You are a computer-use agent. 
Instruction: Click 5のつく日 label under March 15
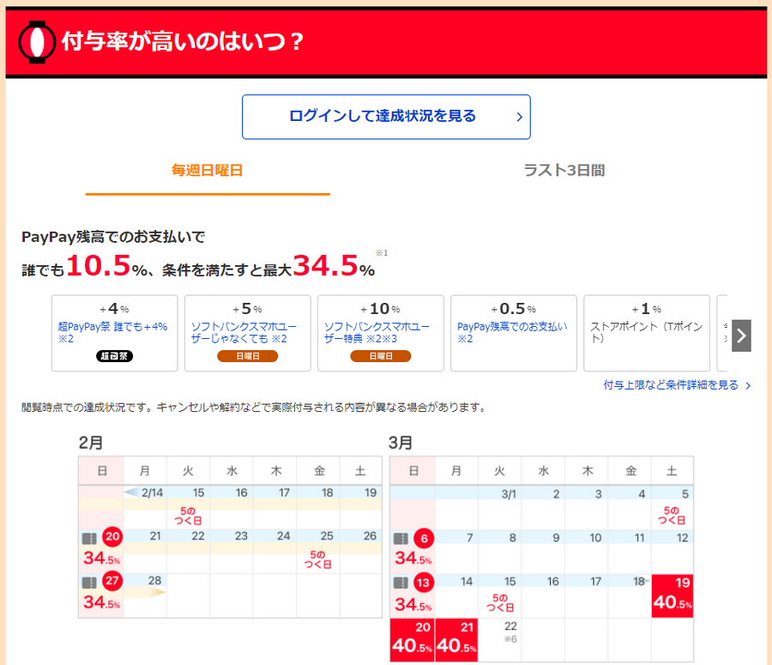click(x=500, y=602)
